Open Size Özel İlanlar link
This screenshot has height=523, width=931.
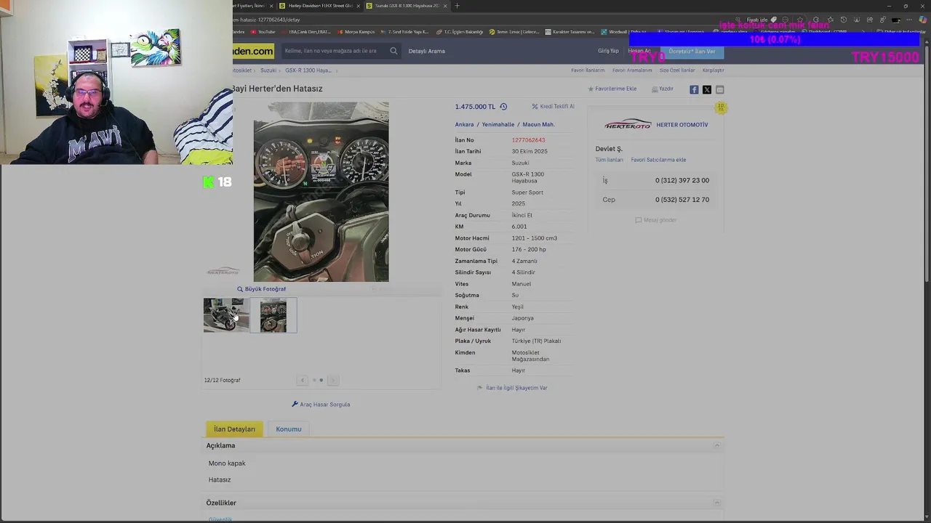677,70
